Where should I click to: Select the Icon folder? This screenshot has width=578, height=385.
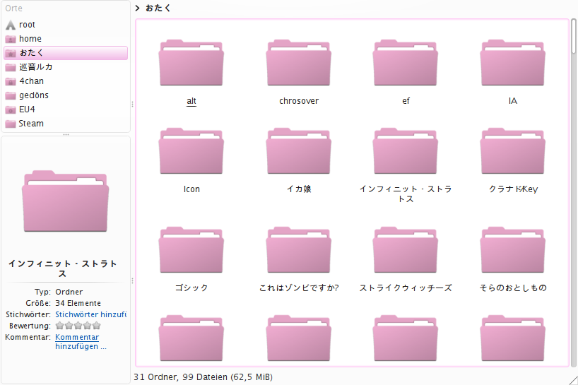[191, 151]
